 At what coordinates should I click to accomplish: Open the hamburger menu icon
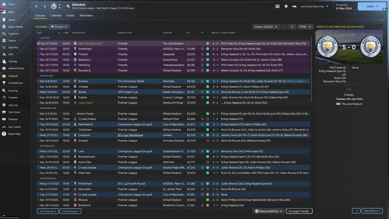pos(277,6)
